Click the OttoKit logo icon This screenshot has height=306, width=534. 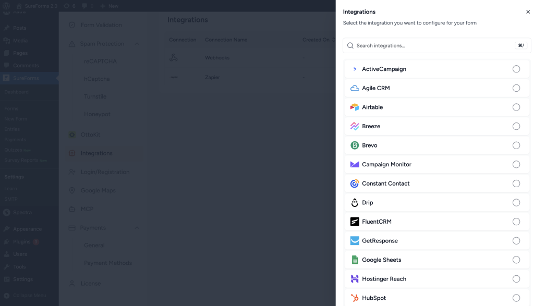point(72,135)
